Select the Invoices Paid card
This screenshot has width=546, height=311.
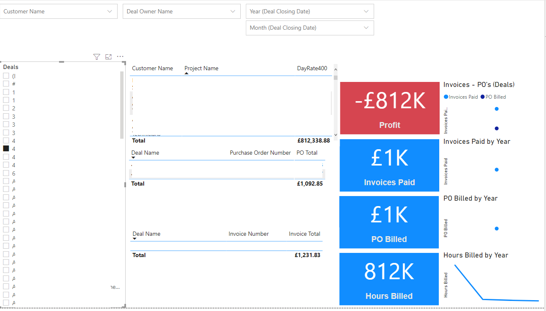point(389,165)
